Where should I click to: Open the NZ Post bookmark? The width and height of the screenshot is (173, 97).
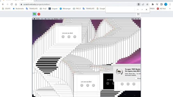click(161, 9)
